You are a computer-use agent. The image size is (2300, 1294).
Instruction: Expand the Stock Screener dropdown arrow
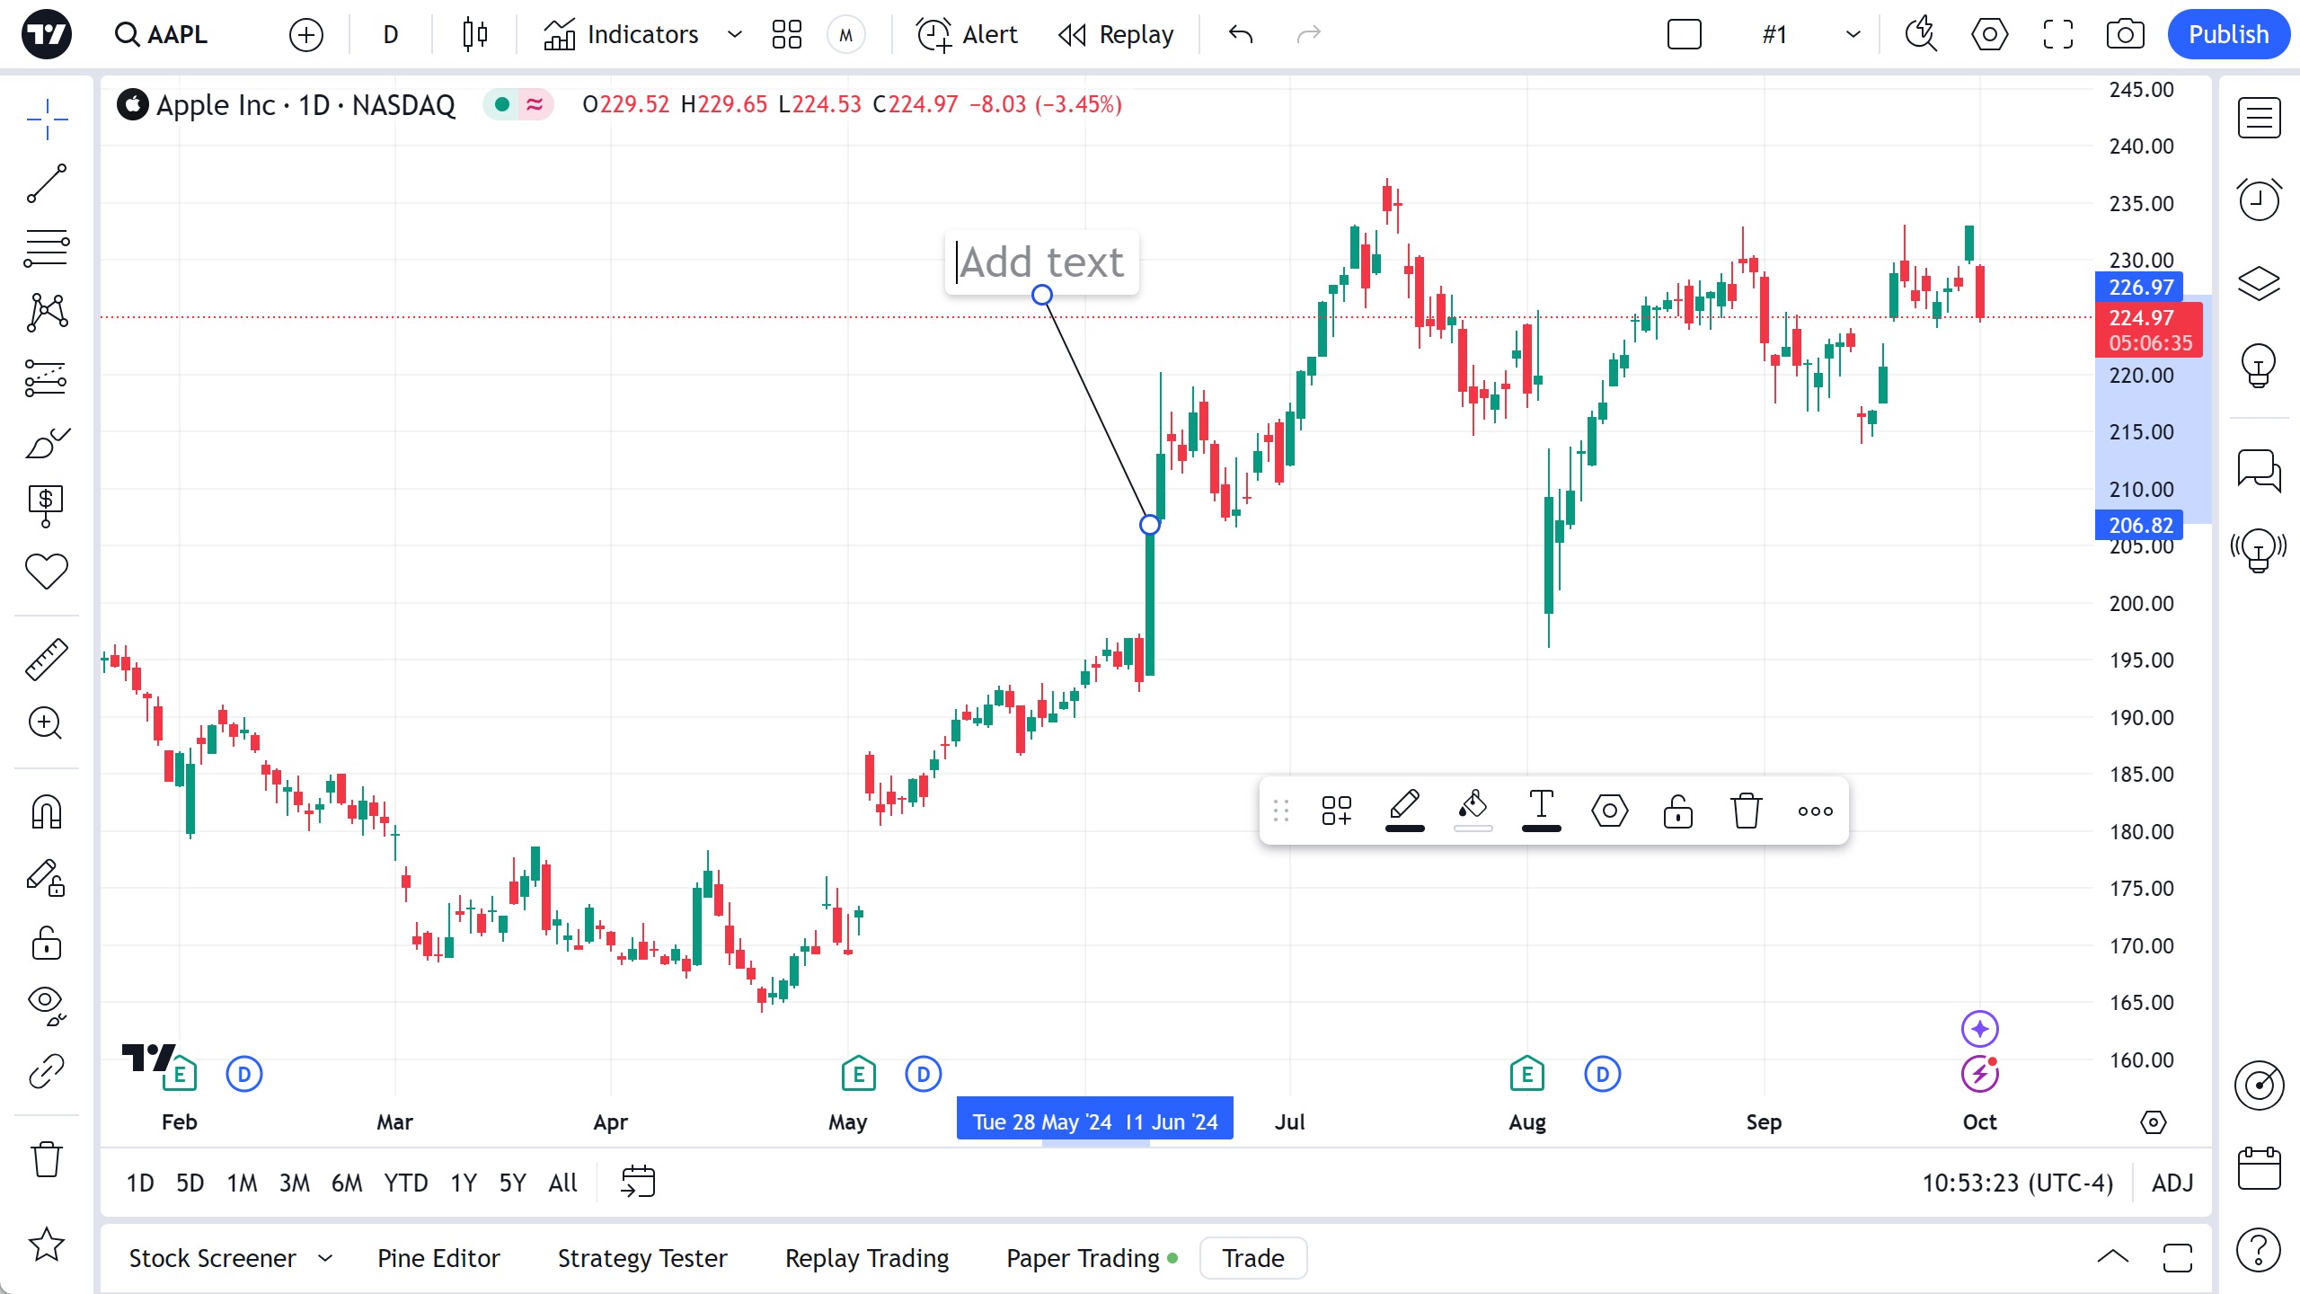tap(325, 1258)
